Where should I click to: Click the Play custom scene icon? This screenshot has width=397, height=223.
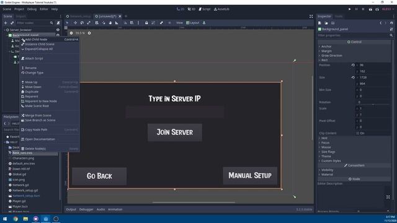point(377,9)
